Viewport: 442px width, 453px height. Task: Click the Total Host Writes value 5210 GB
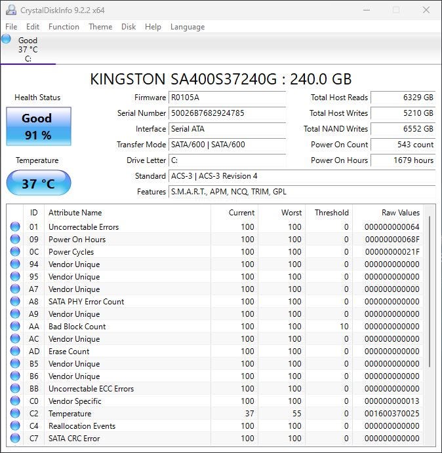click(403, 113)
